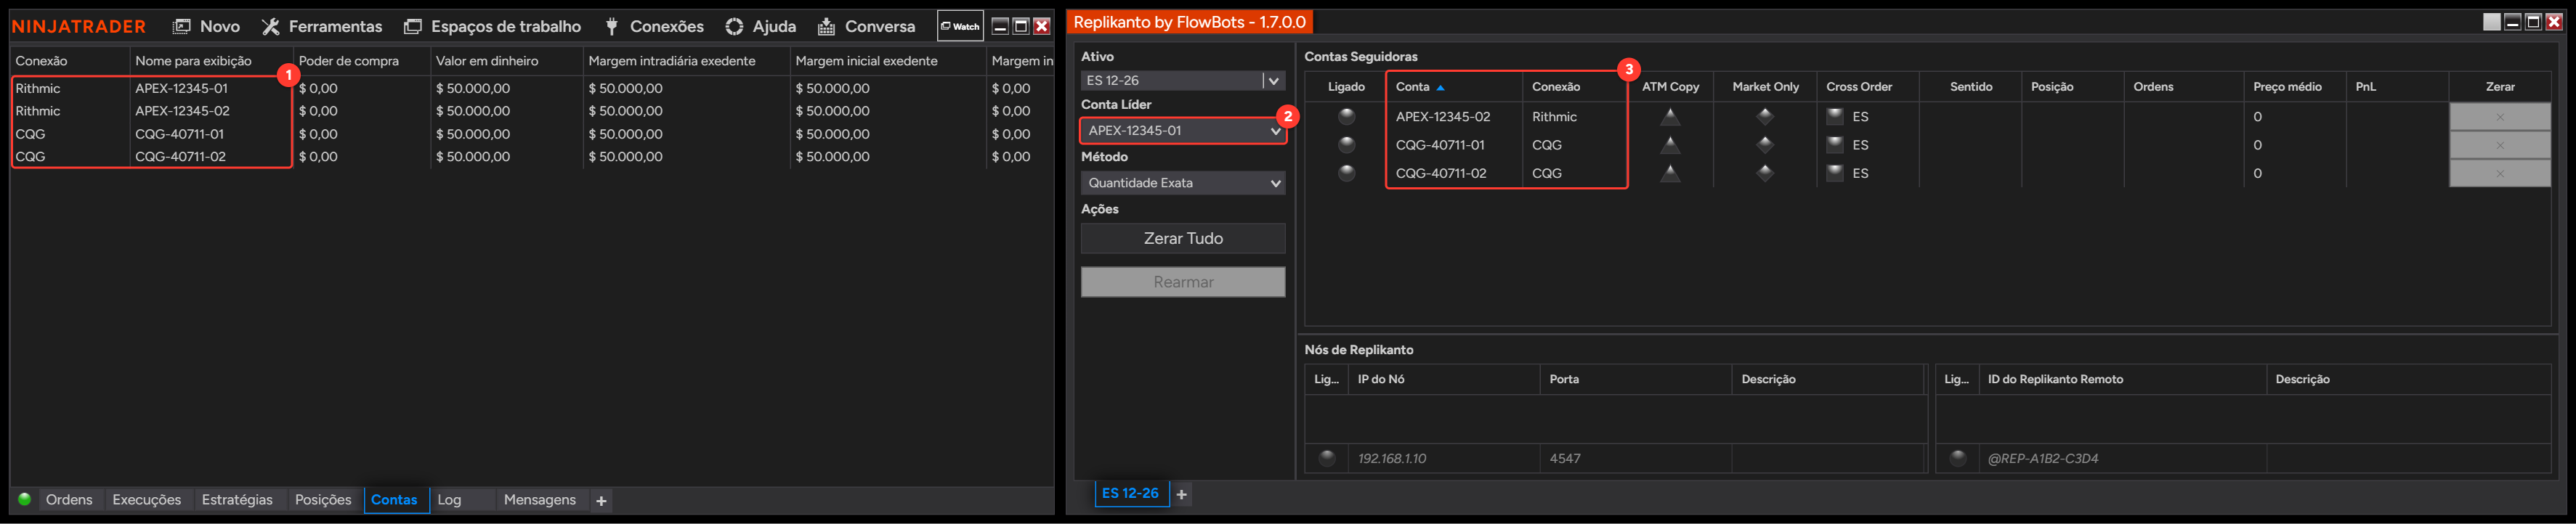
Task: Click Zerar X button for CQG-40711-01
Action: point(2499,145)
